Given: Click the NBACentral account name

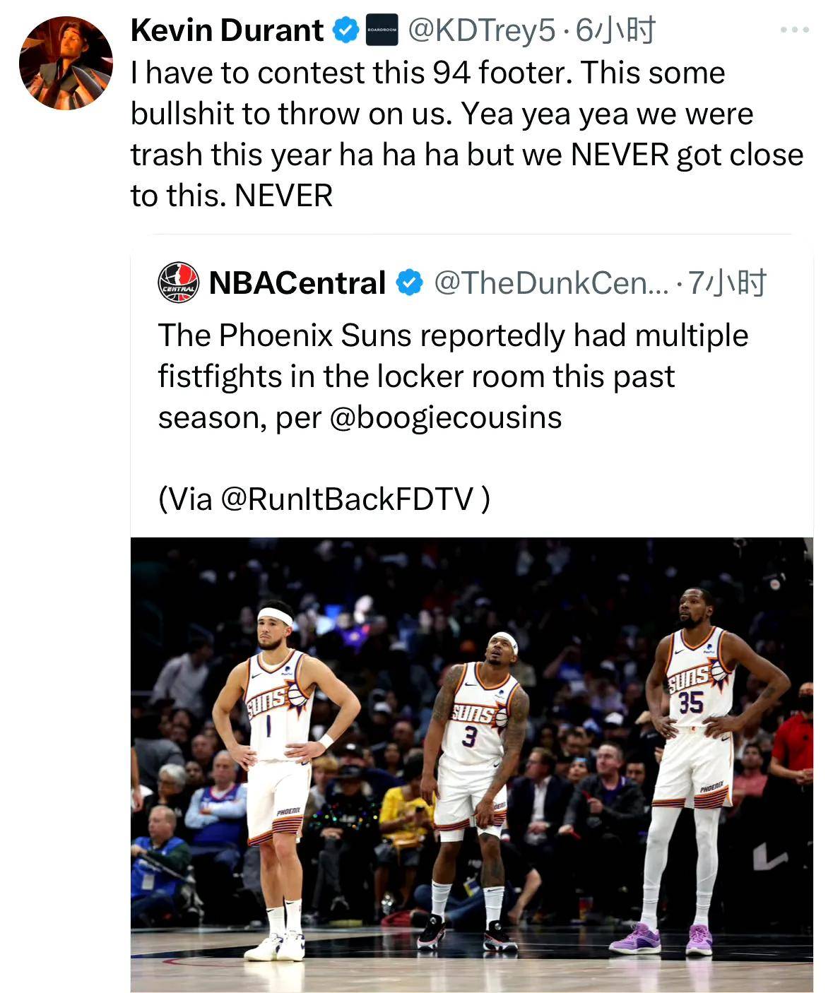Looking at the screenshot, I should tap(297, 283).
